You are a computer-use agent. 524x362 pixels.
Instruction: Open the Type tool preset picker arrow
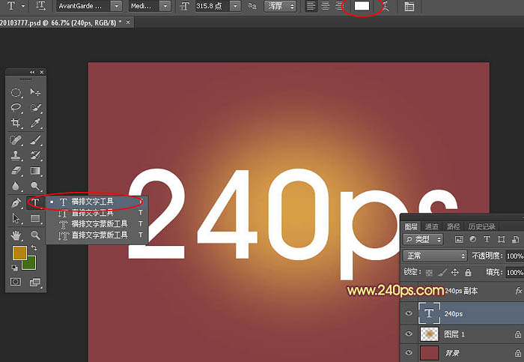tap(23, 6)
